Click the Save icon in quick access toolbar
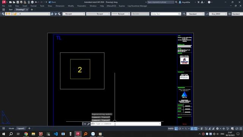Viewport: 243px width, 137px height. [18, 2]
